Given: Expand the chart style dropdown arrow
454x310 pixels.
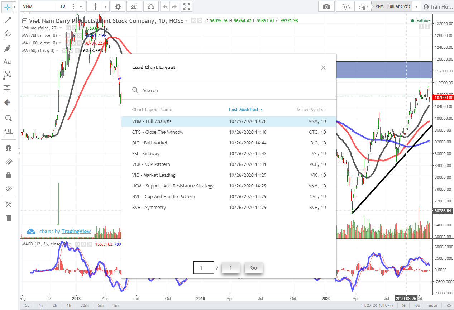Looking at the screenshot, I should coord(105,6).
